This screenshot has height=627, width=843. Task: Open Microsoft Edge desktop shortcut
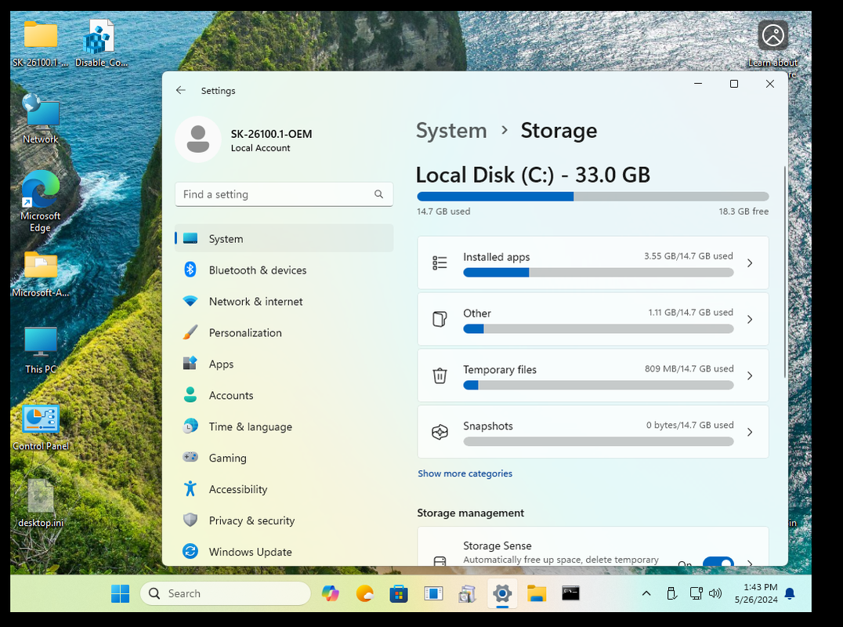coord(40,201)
